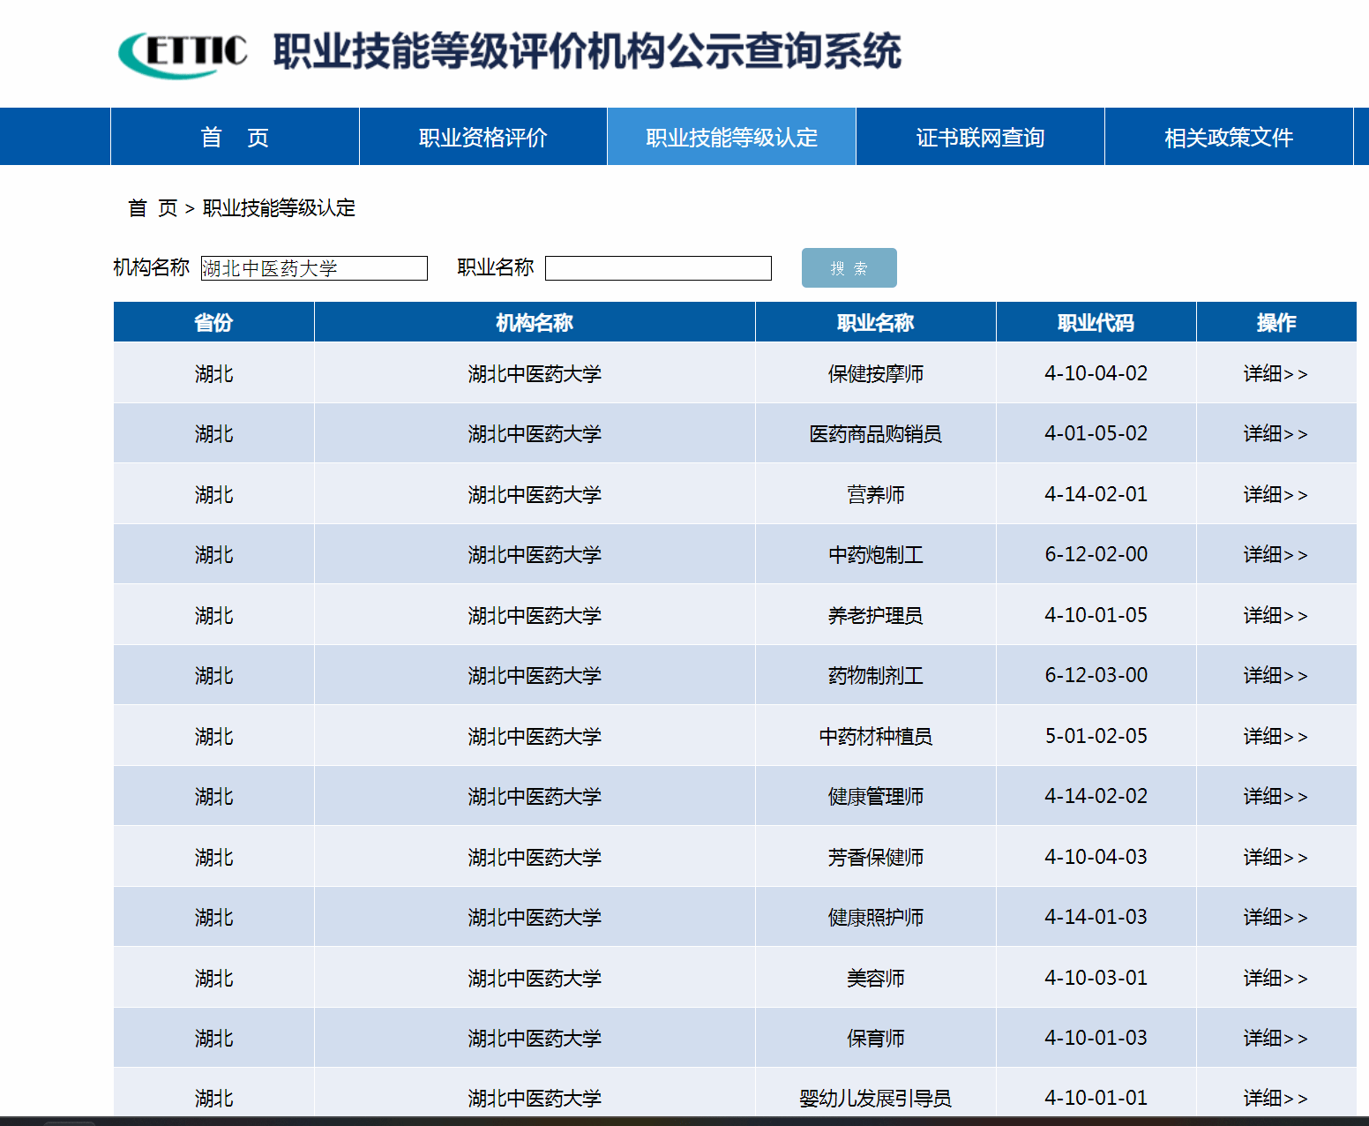This screenshot has height=1126, width=1369.
Task: Click 湖北 province cell in 保育师 row
Action: [213, 1039]
